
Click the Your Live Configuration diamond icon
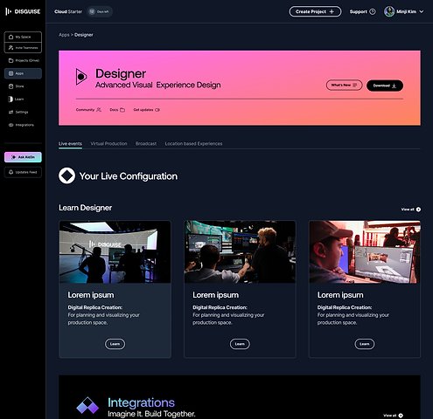pos(66,175)
